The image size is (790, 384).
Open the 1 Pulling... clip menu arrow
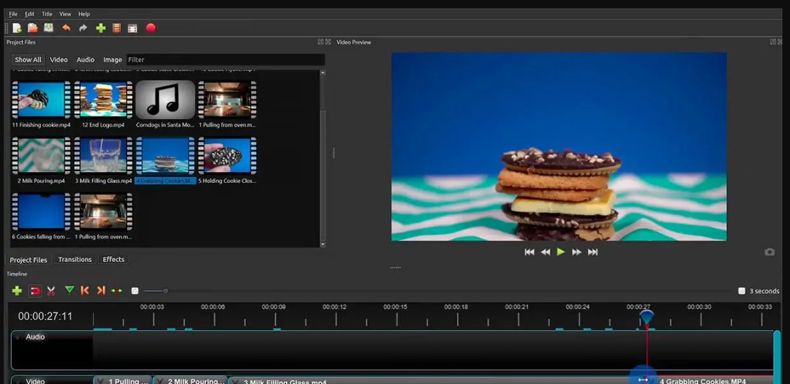101,381
